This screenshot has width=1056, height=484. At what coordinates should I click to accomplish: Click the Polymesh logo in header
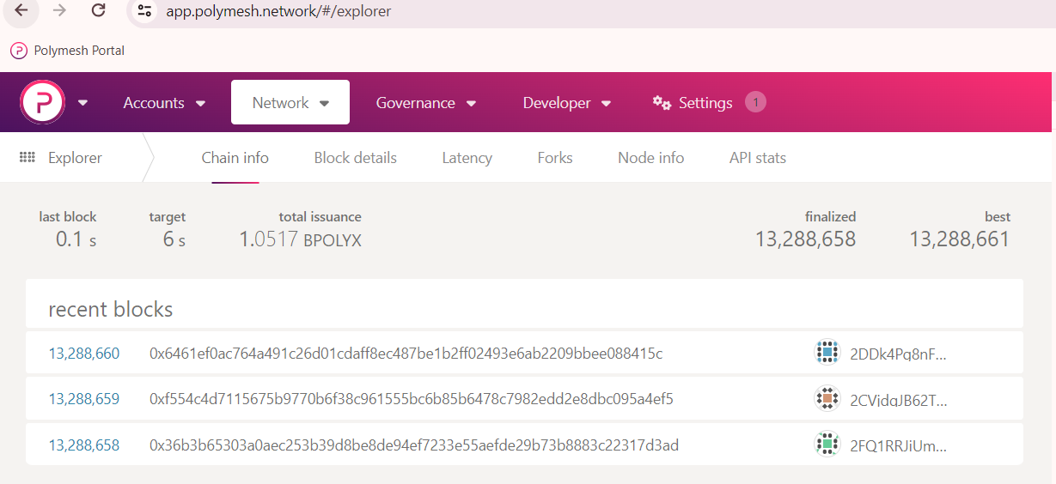43,102
